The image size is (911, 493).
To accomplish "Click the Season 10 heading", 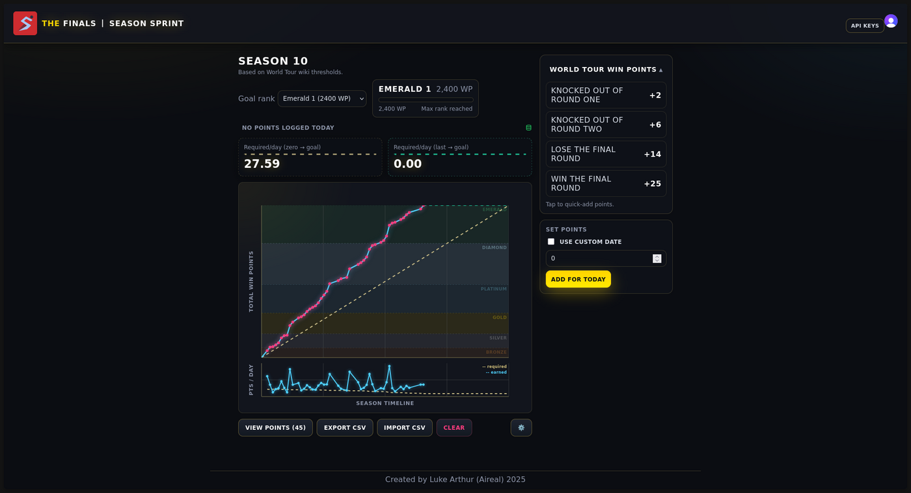I will 273,61.
